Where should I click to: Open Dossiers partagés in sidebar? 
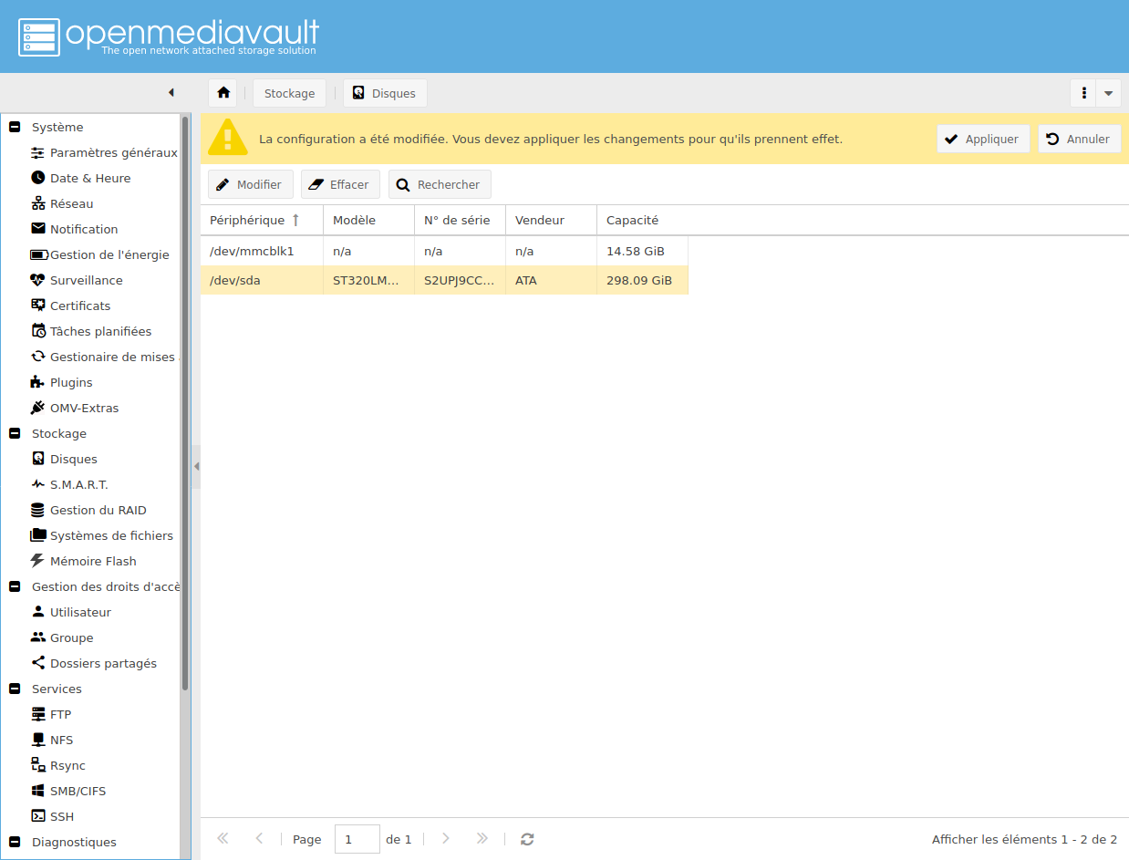pos(103,663)
